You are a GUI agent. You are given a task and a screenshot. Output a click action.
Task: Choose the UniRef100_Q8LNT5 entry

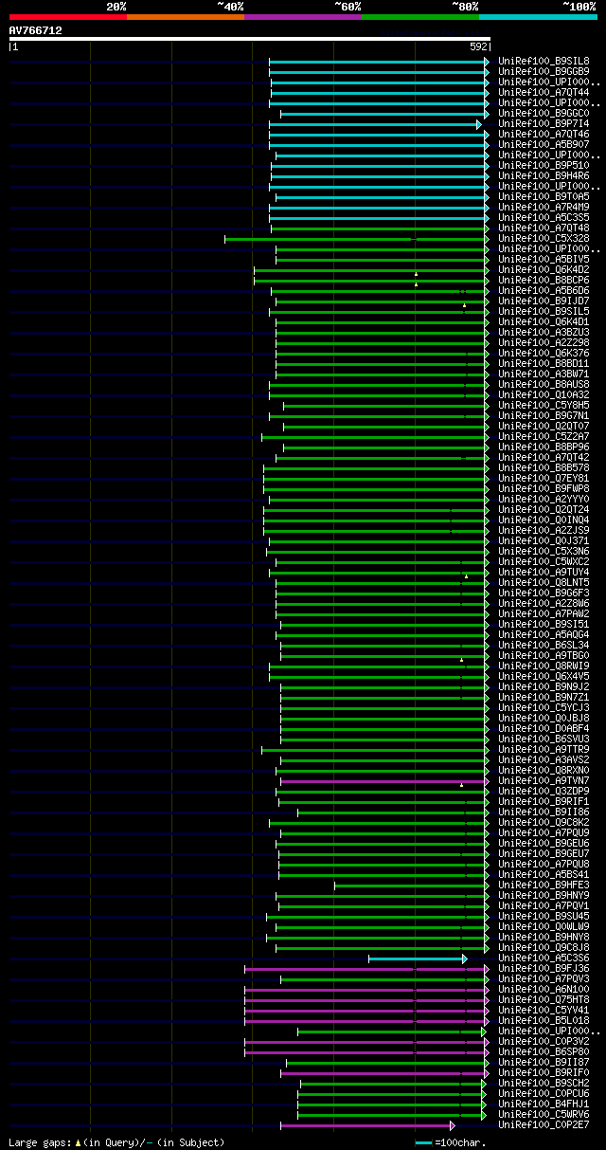(x=544, y=583)
